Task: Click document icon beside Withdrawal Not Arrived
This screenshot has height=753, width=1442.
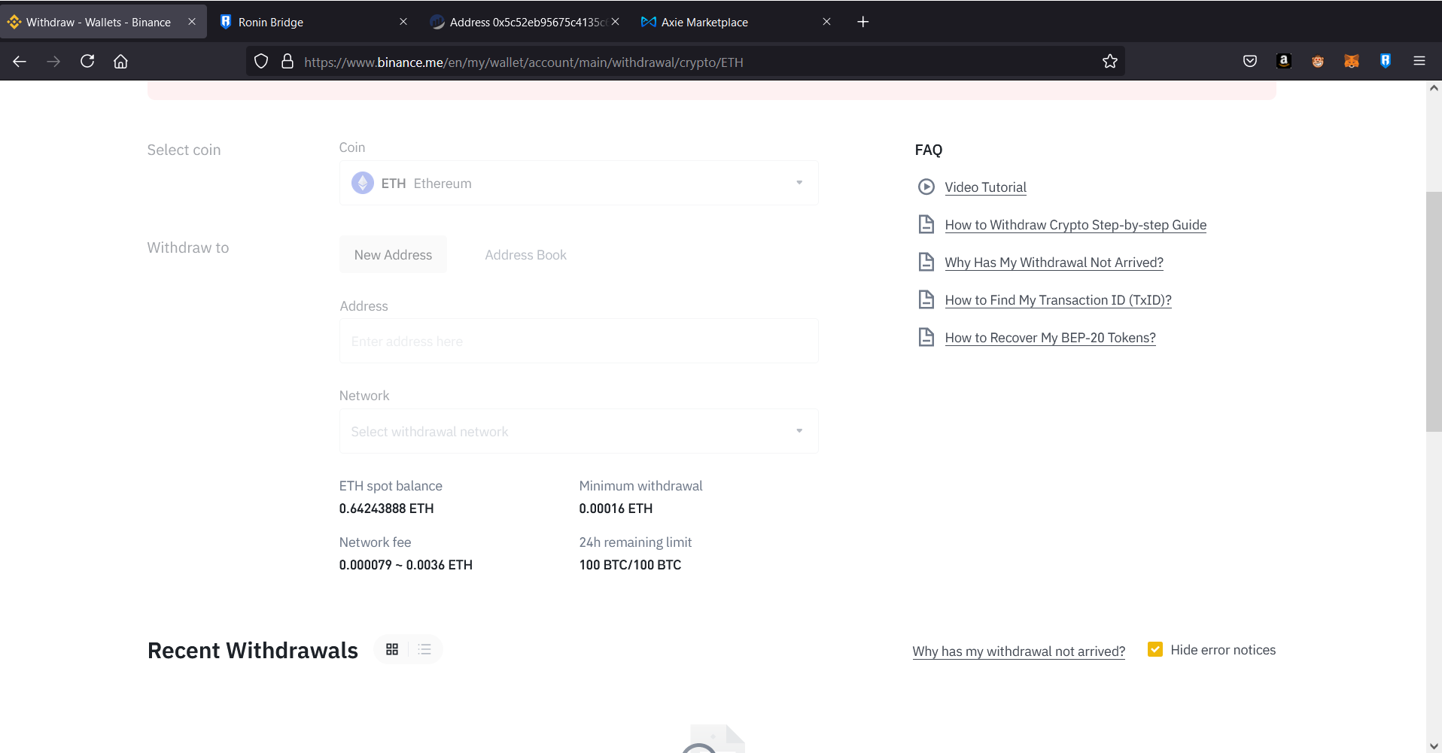Action: pyautogui.click(x=926, y=262)
